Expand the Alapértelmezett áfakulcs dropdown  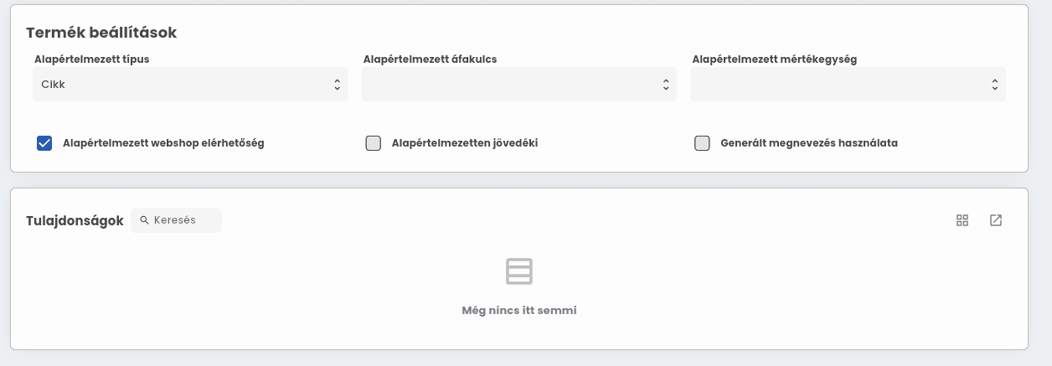click(x=519, y=85)
